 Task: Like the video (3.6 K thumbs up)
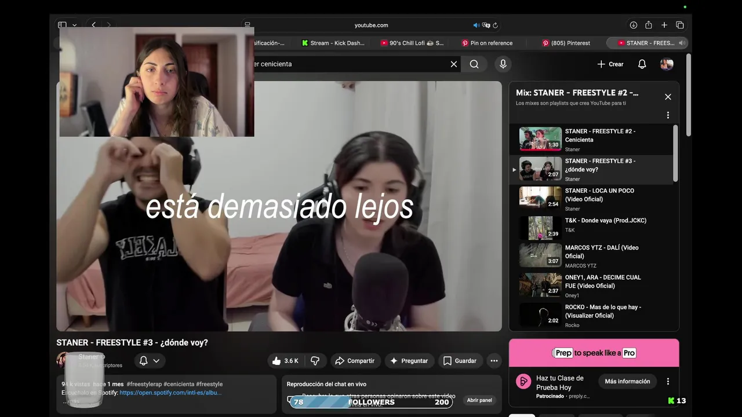tap(285, 361)
